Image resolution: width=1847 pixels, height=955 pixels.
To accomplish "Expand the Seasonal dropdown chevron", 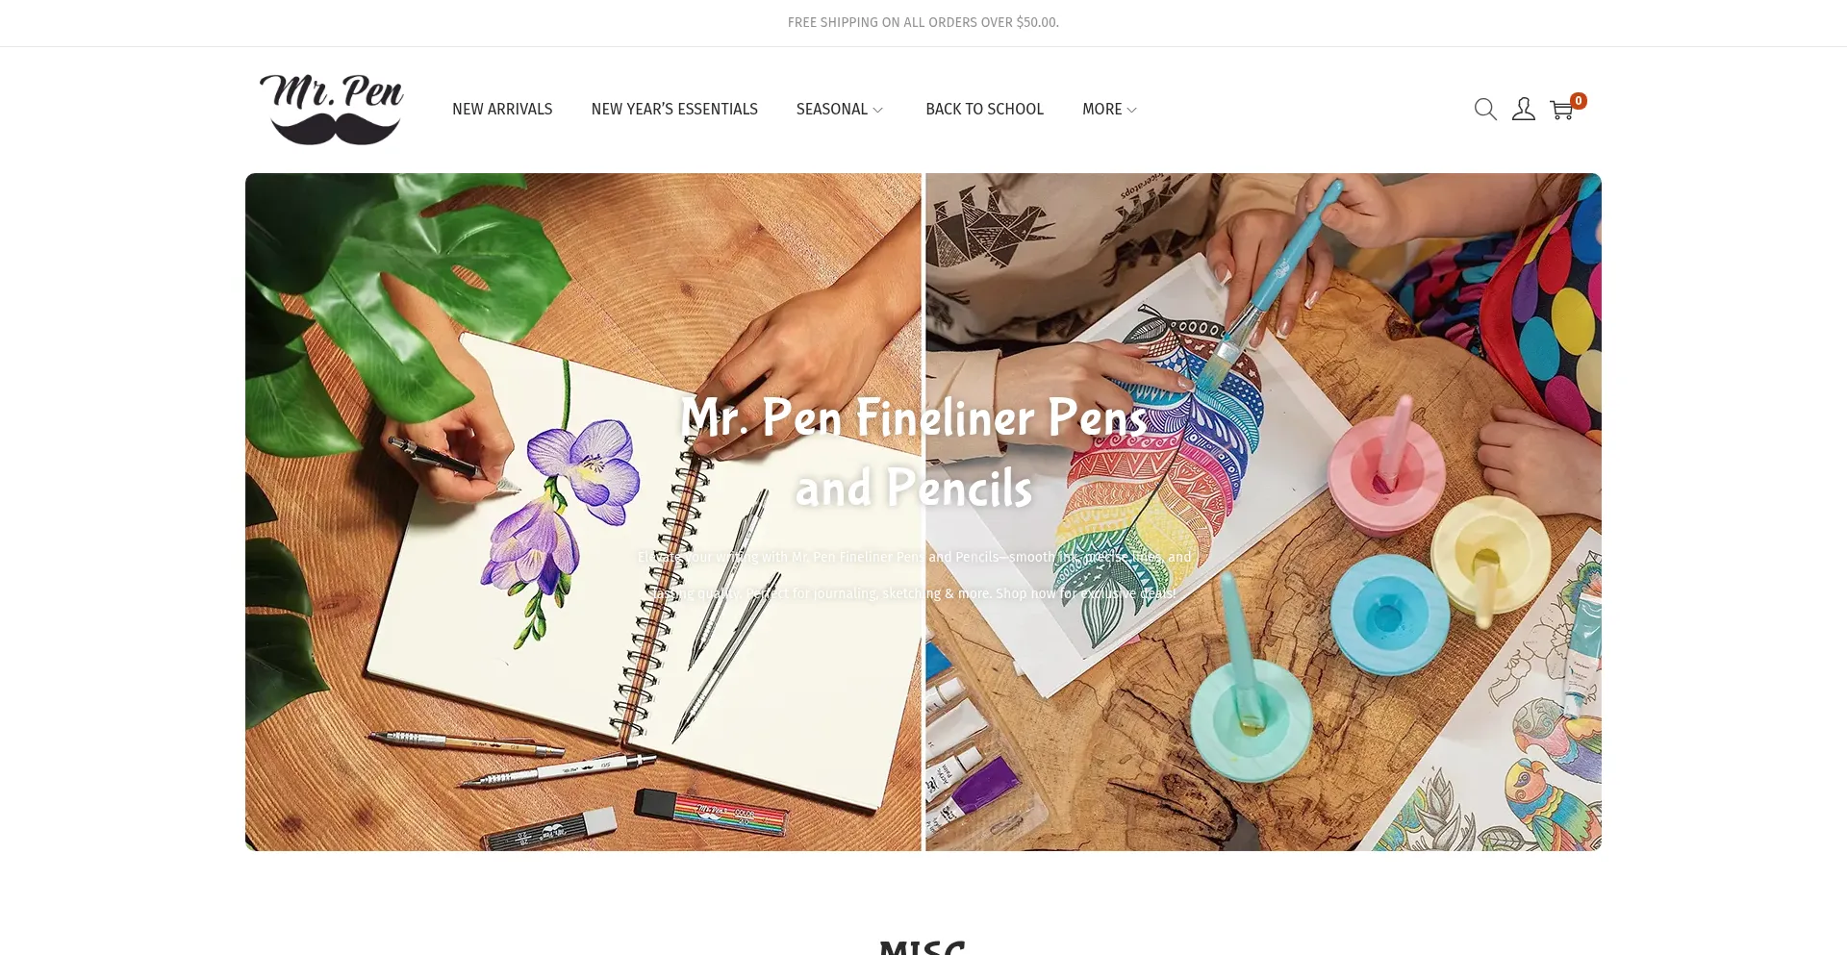I will [x=877, y=111].
